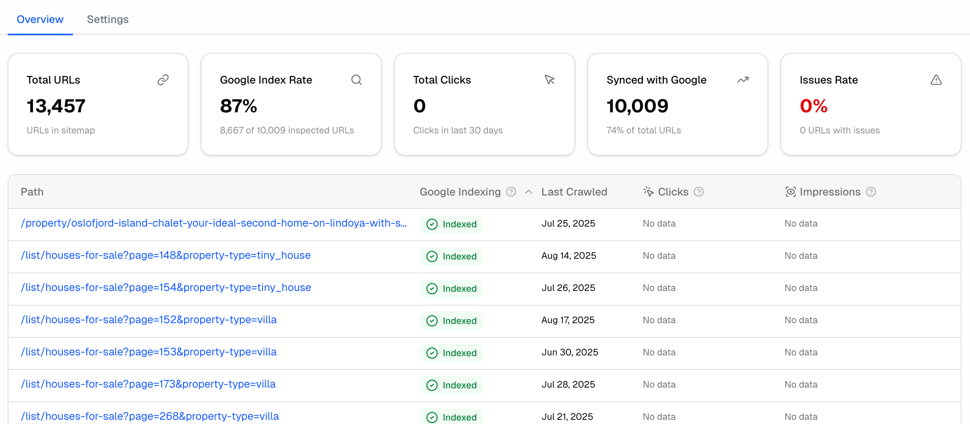970x424 pixels.
Task: Open page=152 villa listing link
Action: coord(149,320)
